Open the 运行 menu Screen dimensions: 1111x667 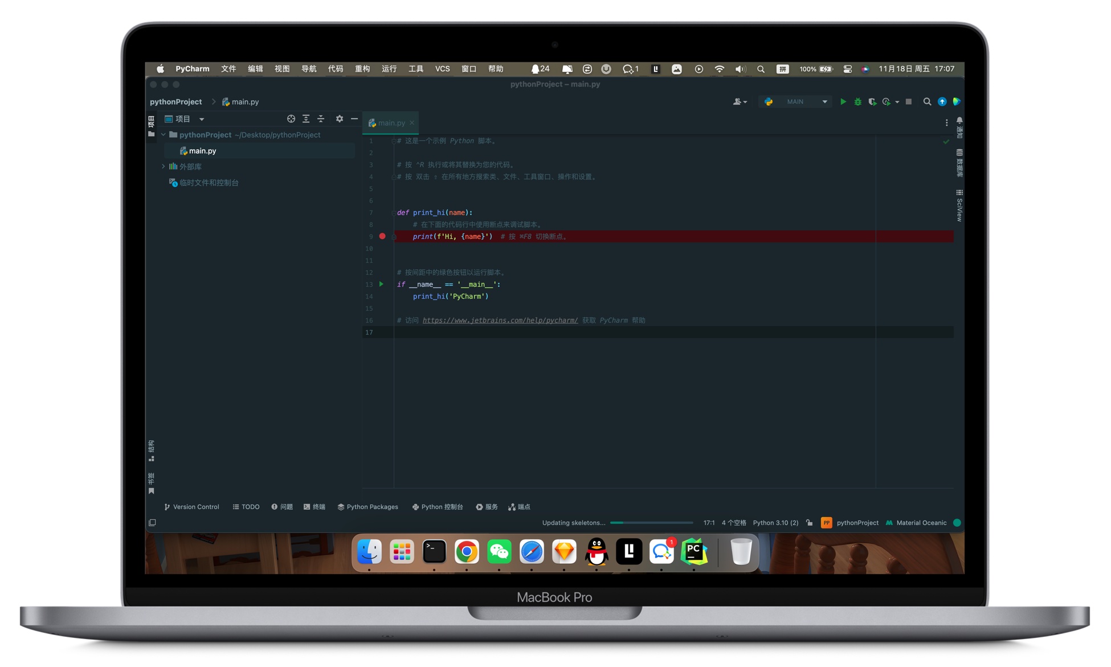tap(389, 69)
